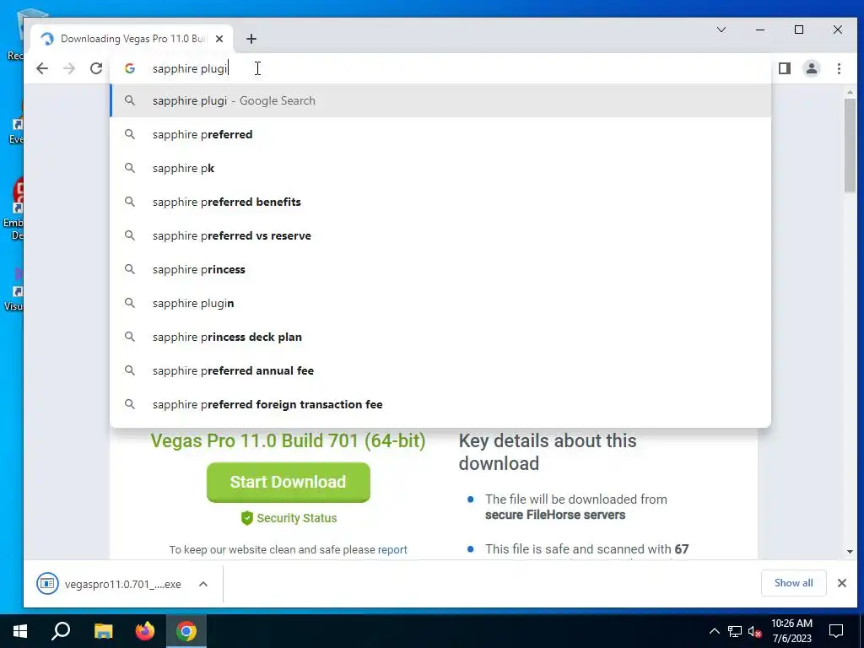Viewport: 864px width, 648px height.
Task: Choose 'sapphire preferred foreign transaction fee' suggestion
Action: click(440, 404)
